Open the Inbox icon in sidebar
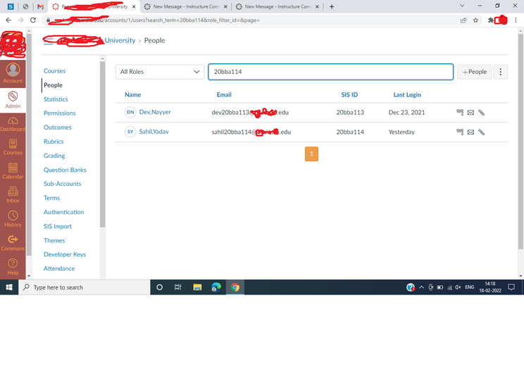 pyautogui.click(x=13, y=194)
